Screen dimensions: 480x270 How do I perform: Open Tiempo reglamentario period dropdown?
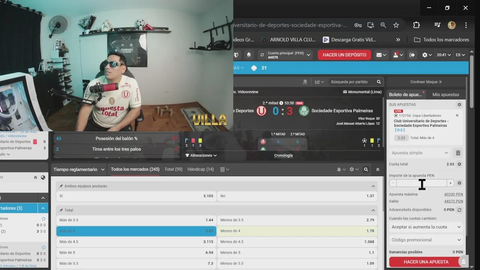coord(79,169)
